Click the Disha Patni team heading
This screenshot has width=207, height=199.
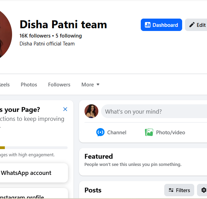[x=63, y=24]
